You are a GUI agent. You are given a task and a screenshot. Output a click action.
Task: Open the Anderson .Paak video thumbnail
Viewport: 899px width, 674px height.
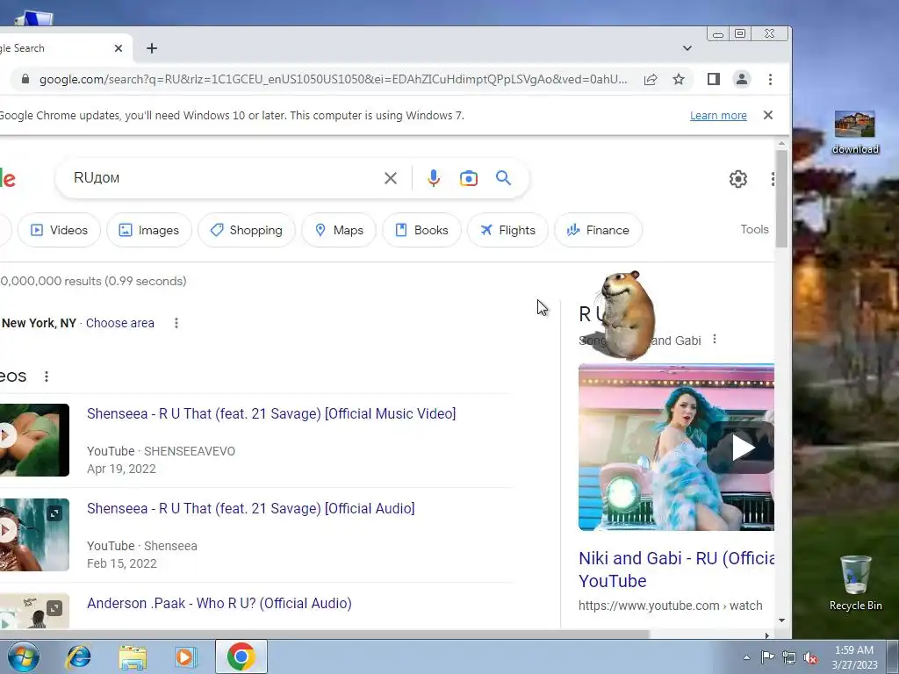(x=34, y=611)
